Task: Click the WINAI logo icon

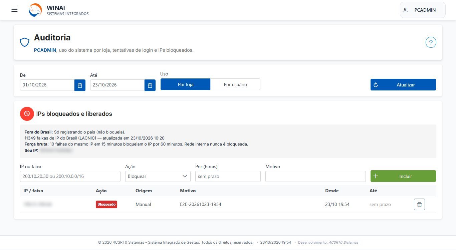Action: point(35,10)
